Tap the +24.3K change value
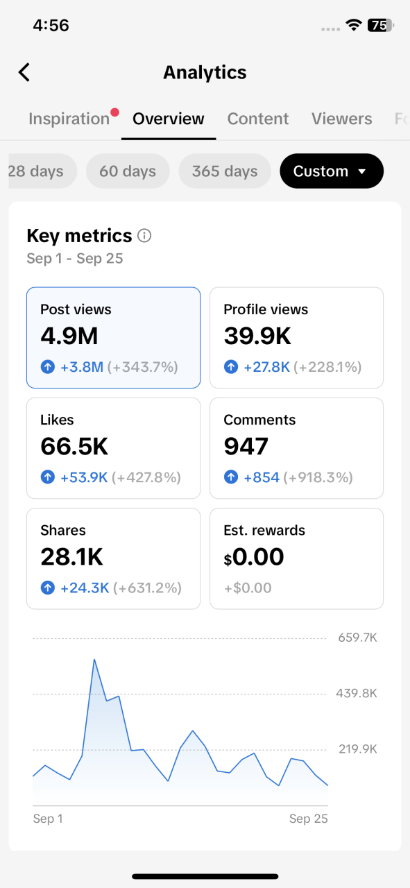Image resolution: width=410 pixels, height=888 pixels. pyautogui.click(x=85, y=588)
